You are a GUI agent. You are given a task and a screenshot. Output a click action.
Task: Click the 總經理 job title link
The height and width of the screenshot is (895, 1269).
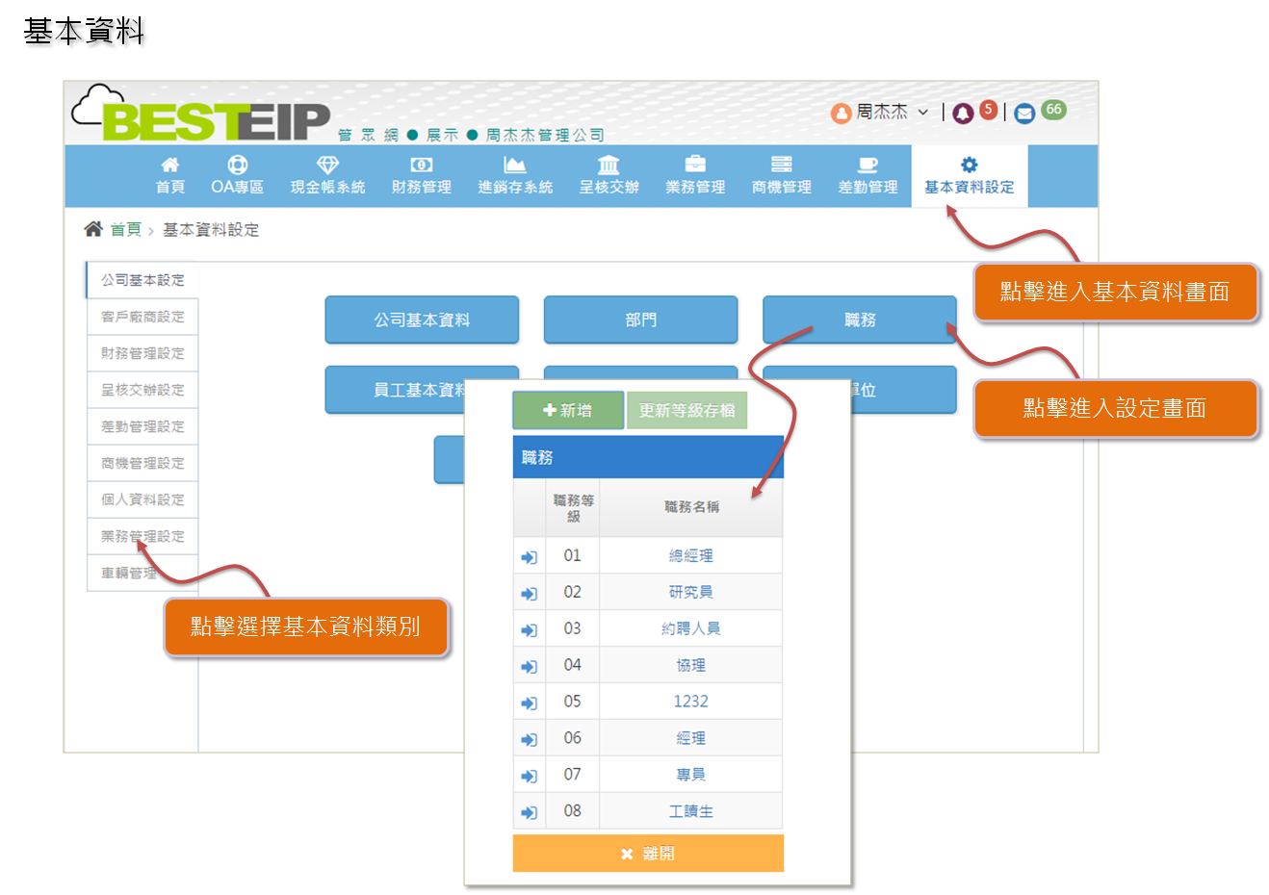[690, 556]
